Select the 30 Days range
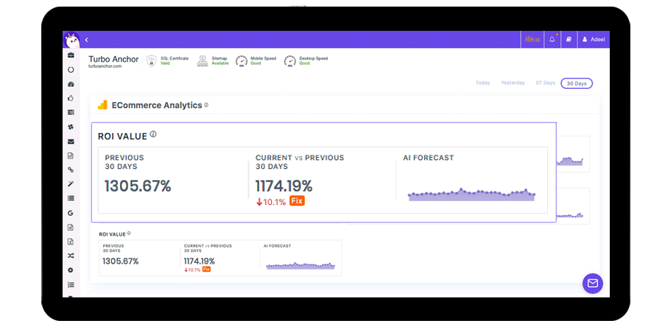Image resolution: width=665 pixels, height=329 pixels. coord(577,83)
